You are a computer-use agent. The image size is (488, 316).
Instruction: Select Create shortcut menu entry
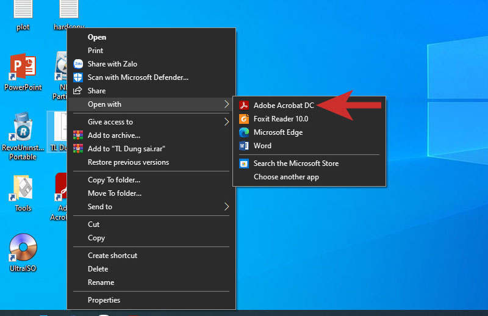pyautogui.click(x=112, y=256)
